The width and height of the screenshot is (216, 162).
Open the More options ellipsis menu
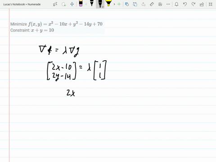168,4
